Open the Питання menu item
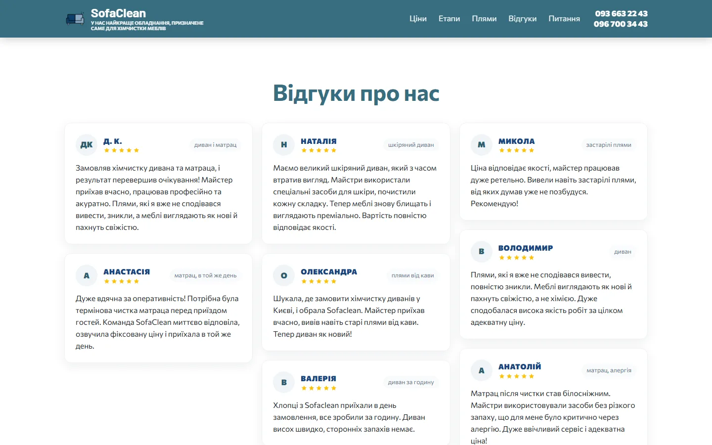712x445 pixels. [x=564, y=19]
